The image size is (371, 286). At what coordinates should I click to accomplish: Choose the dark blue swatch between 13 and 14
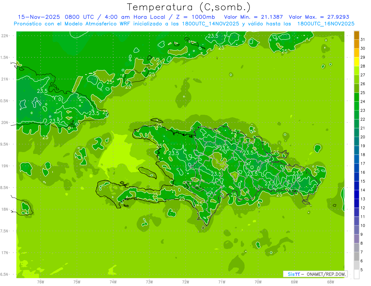[356, 195]
